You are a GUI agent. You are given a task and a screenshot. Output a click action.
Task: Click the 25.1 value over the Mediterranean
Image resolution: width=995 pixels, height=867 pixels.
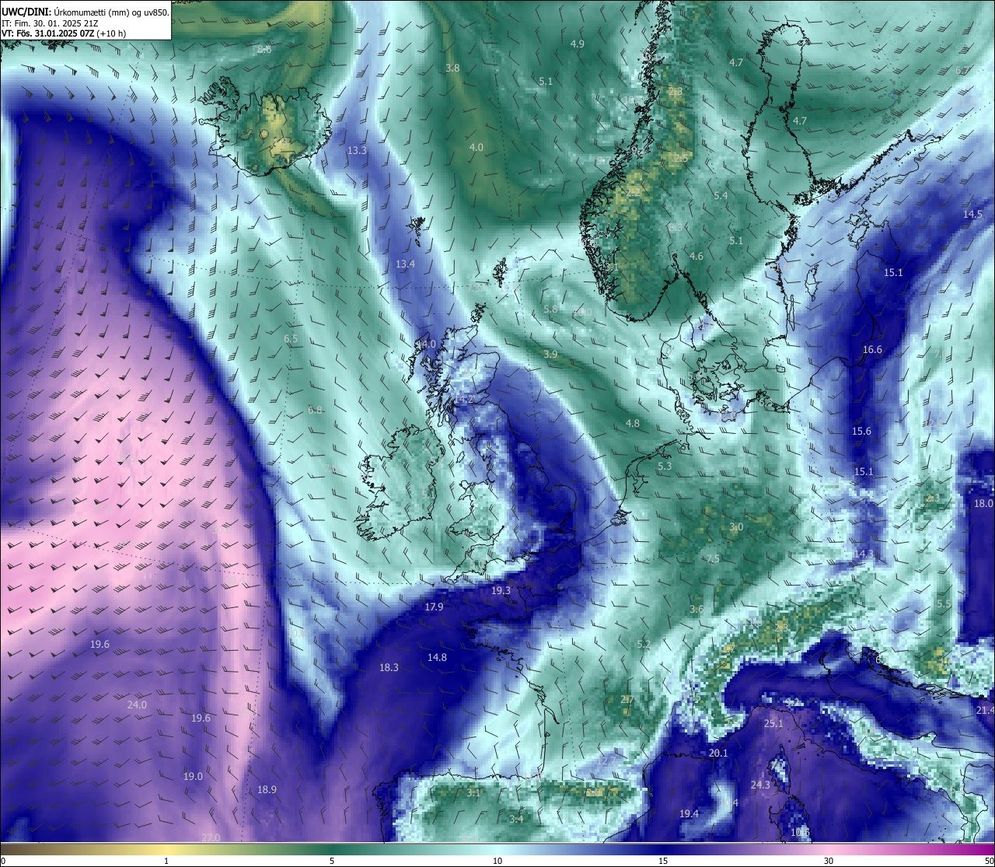click(x=773, y=724)
